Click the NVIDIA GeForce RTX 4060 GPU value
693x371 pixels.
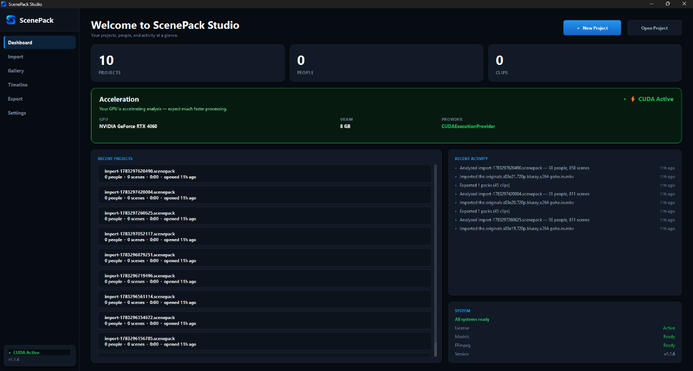128,126
